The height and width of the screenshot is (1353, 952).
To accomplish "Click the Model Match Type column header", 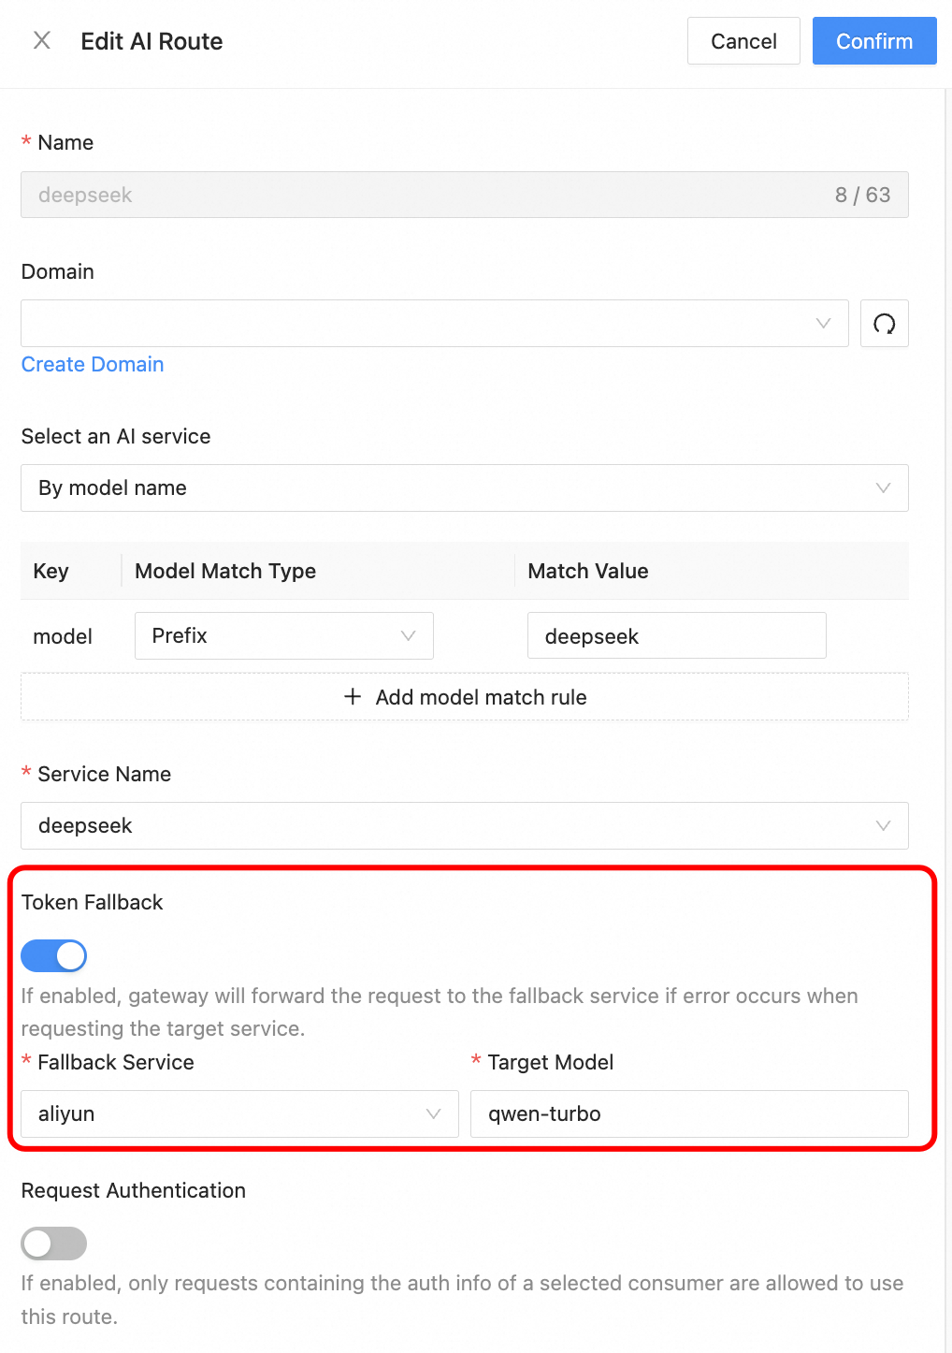I will tap(225, 572).
